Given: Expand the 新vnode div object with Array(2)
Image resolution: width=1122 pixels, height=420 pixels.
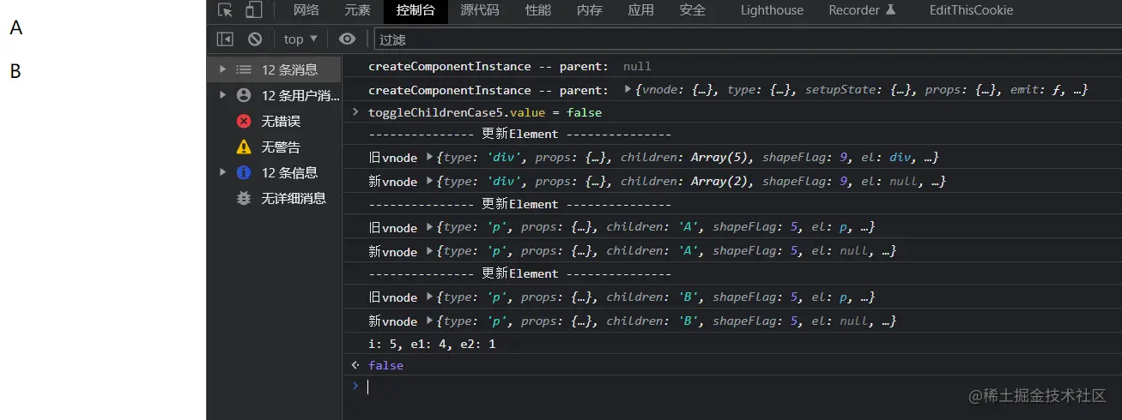Looking at the screenshot, I should pos(430,181).
